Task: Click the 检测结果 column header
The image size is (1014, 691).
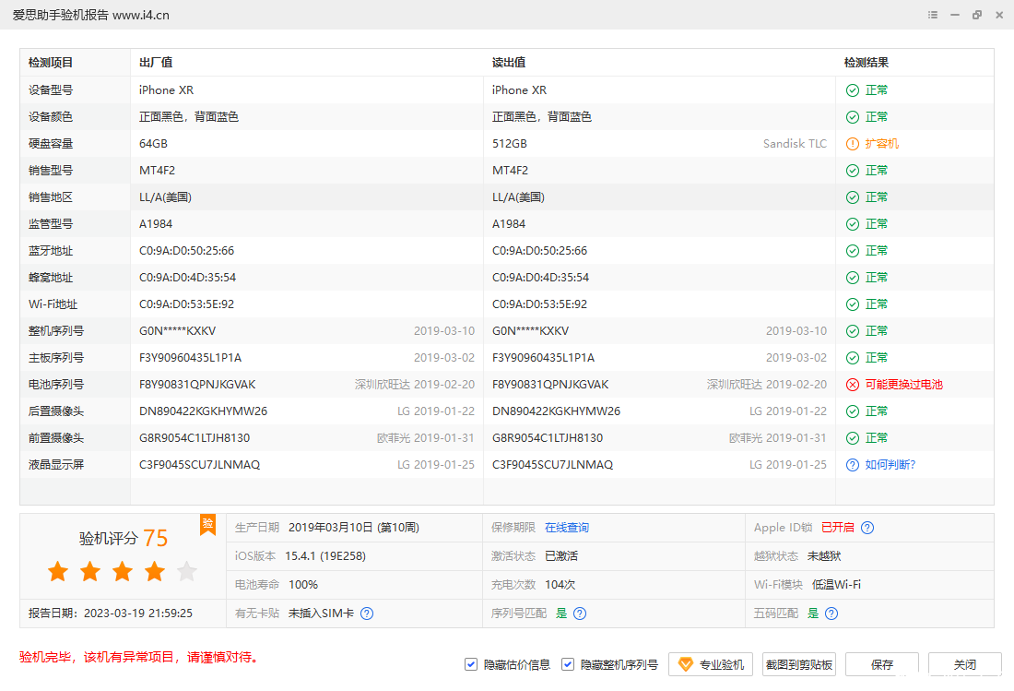Action: click(x=866, y=63)
